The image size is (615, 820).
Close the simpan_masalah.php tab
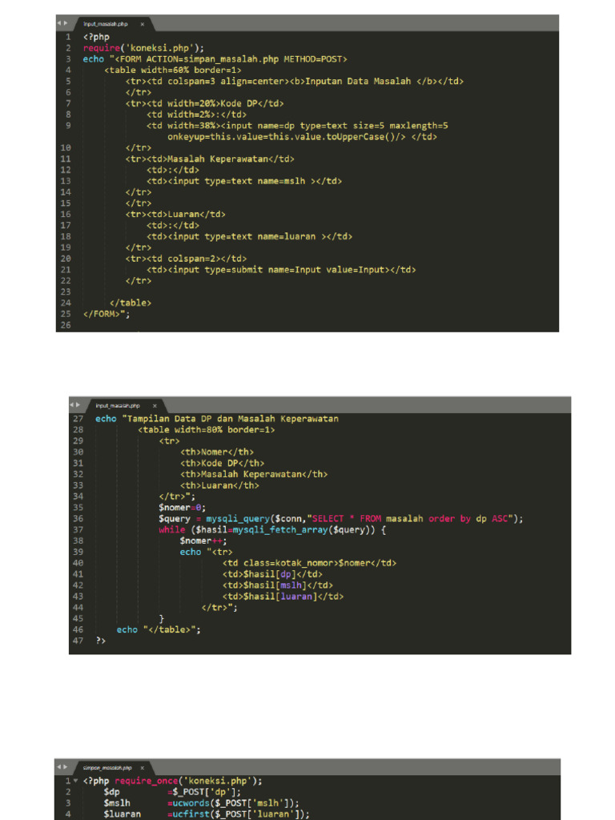click(x=142, y=768)
